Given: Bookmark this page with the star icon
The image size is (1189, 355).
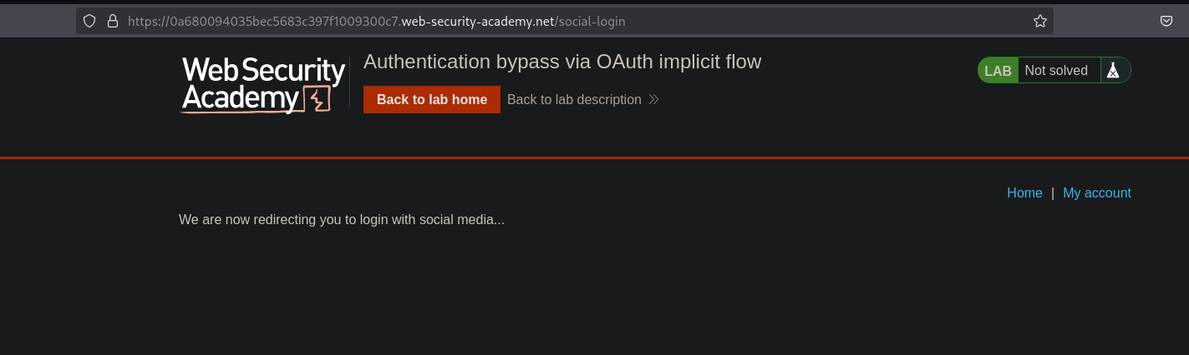Looking at the screenshot, I should point(1040,22).
